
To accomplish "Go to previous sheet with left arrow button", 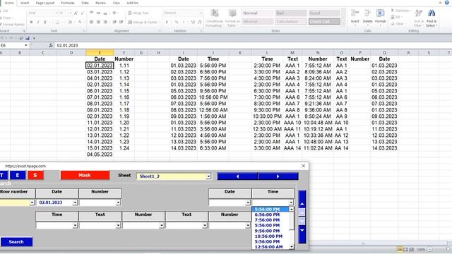I will coord(237,176).
